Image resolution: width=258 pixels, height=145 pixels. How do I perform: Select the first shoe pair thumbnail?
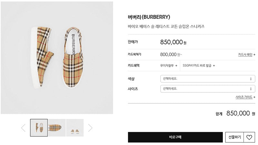click(x=39, y=128)
